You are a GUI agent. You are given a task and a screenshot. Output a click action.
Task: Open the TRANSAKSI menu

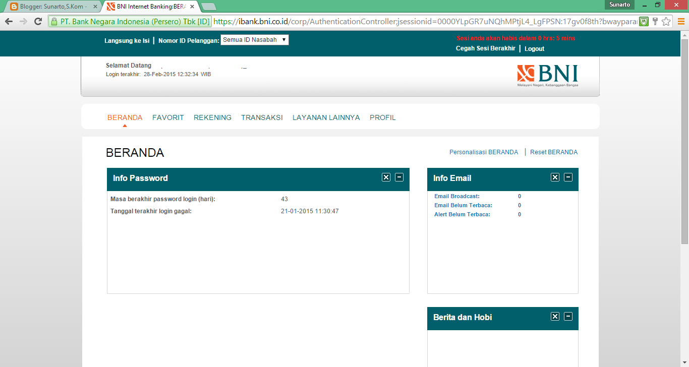tap(262, 117)
